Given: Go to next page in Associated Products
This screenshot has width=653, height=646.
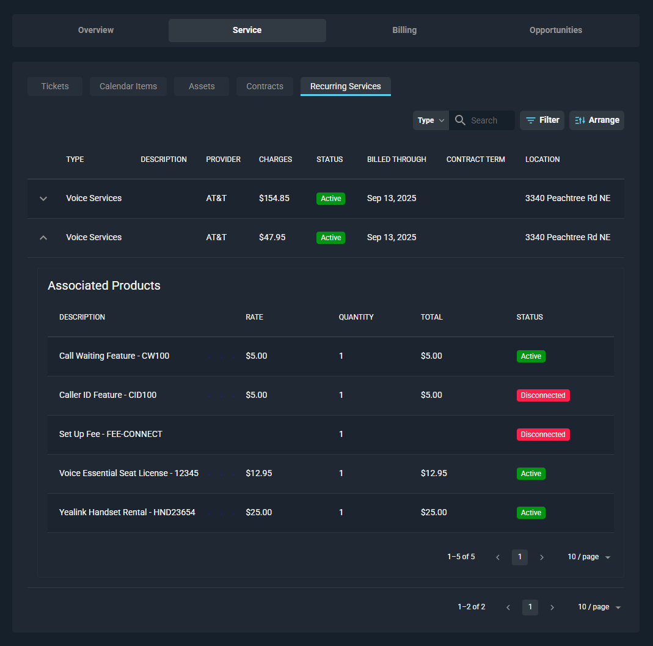Looking at the screenshot, I should click(541, 557).
